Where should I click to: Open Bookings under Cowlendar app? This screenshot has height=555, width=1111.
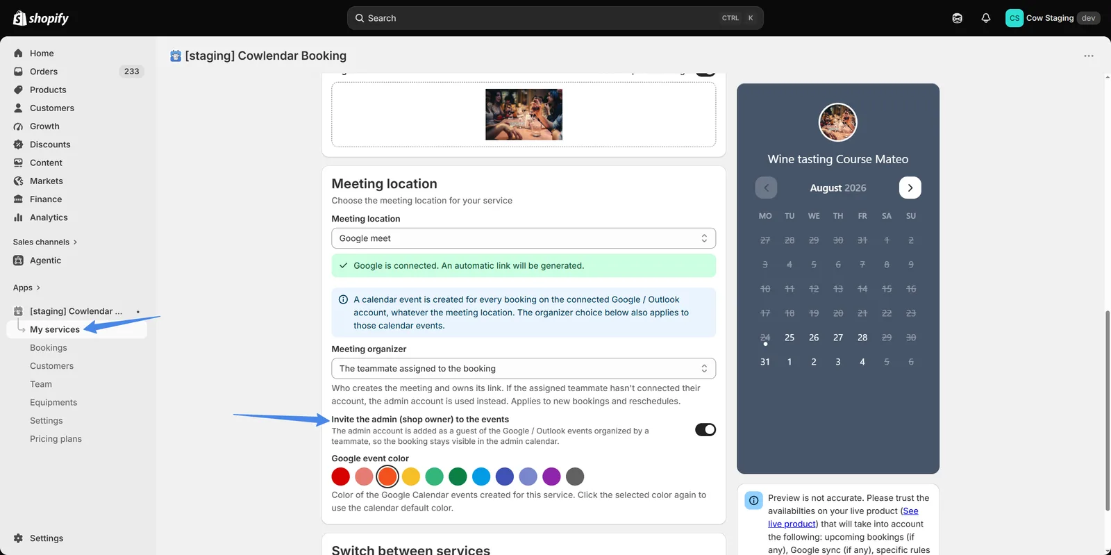pyautogui.click(x=49, y=348)
